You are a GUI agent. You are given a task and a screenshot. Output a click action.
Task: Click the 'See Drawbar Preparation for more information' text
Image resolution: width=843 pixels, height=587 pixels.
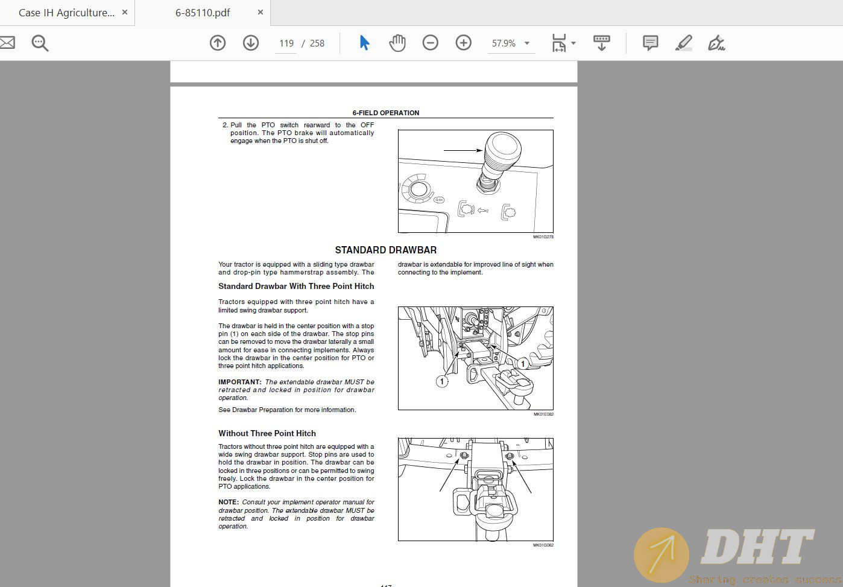287,410
